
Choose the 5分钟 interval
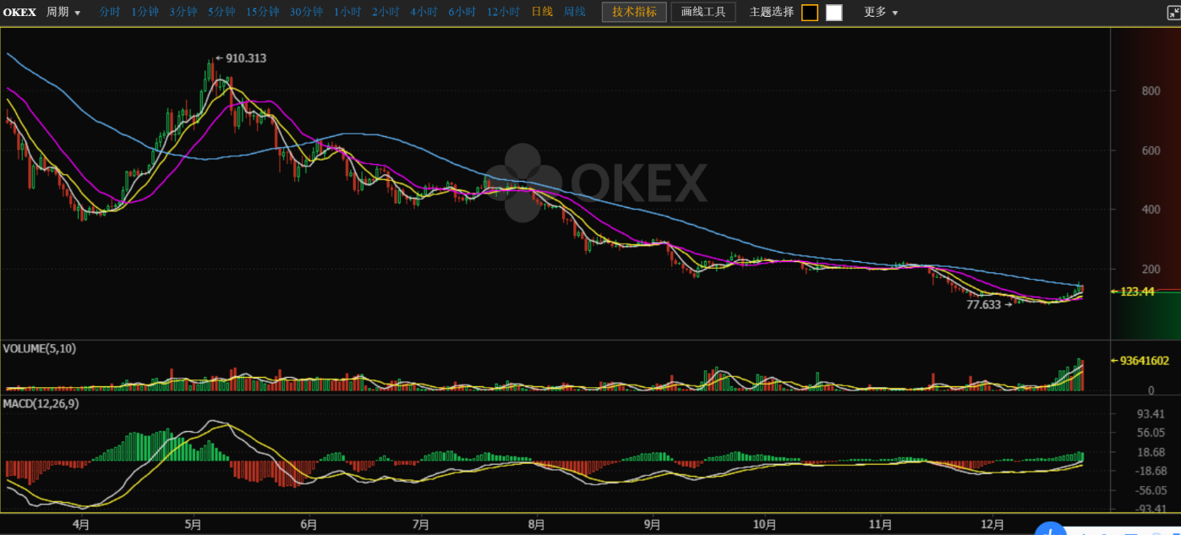point(221,12)
